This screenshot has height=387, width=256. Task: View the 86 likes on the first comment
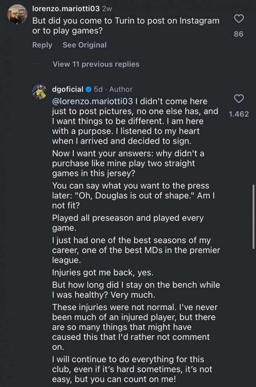tap(239, 34)
